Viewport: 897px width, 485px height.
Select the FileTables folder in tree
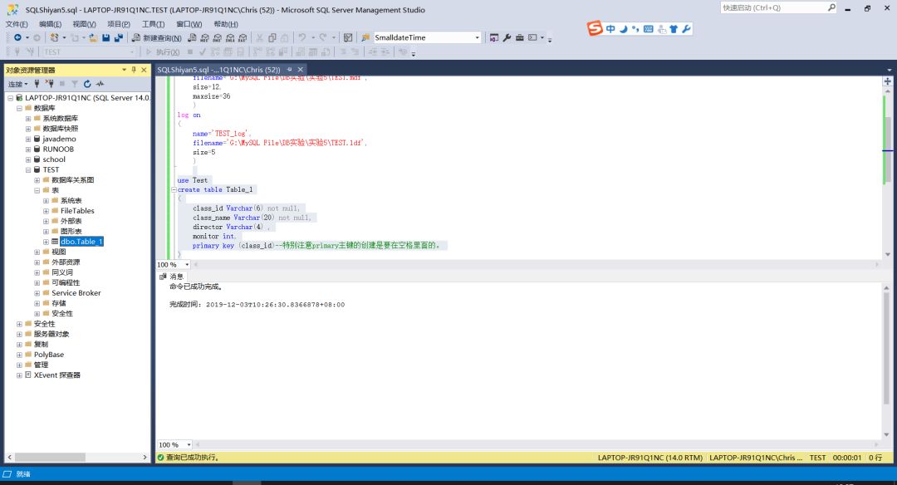77,211
